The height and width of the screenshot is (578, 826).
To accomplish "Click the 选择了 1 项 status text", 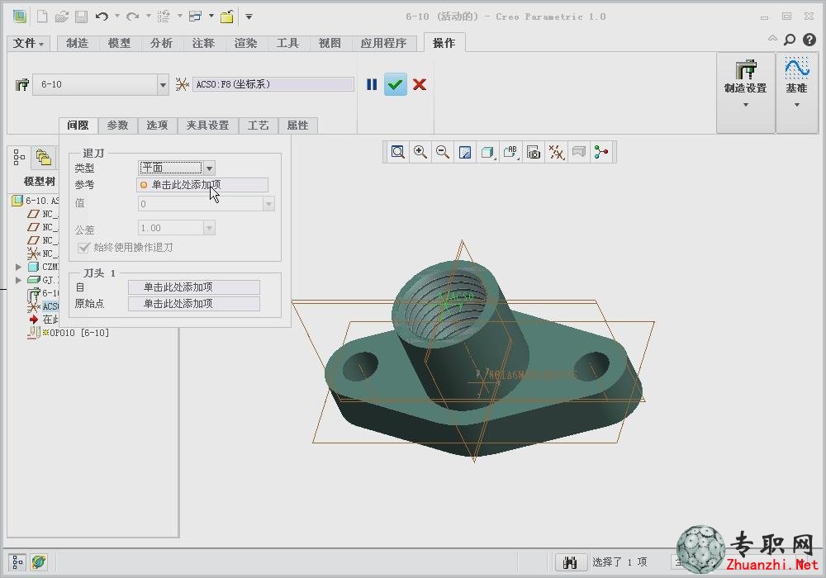I will pyautogui.click(x=619, y=562).
